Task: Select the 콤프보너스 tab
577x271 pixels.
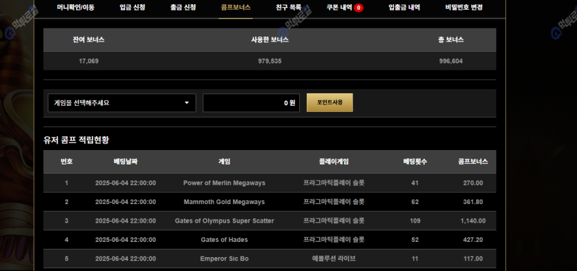Action: (x=236, y=8)
